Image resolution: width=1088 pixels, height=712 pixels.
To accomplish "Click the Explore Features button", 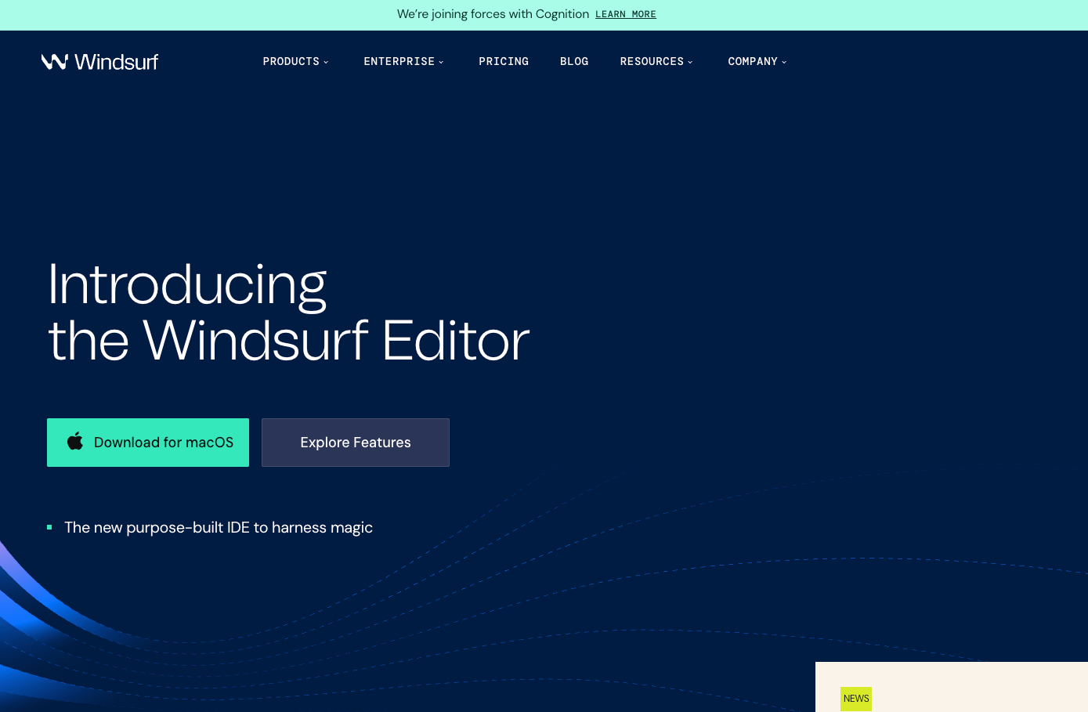I will tap(356, 443).
